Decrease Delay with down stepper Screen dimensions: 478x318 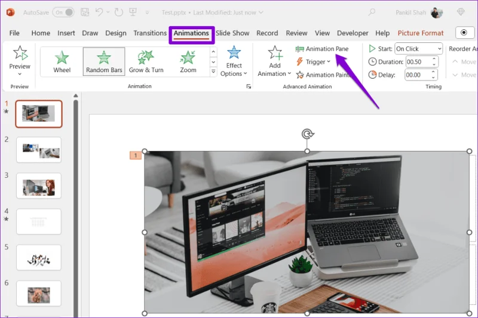click(433, 78)
